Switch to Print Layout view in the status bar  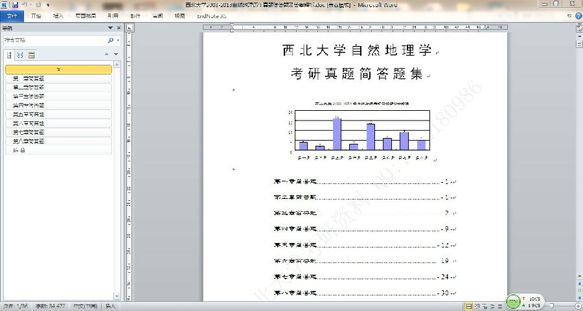469,306
